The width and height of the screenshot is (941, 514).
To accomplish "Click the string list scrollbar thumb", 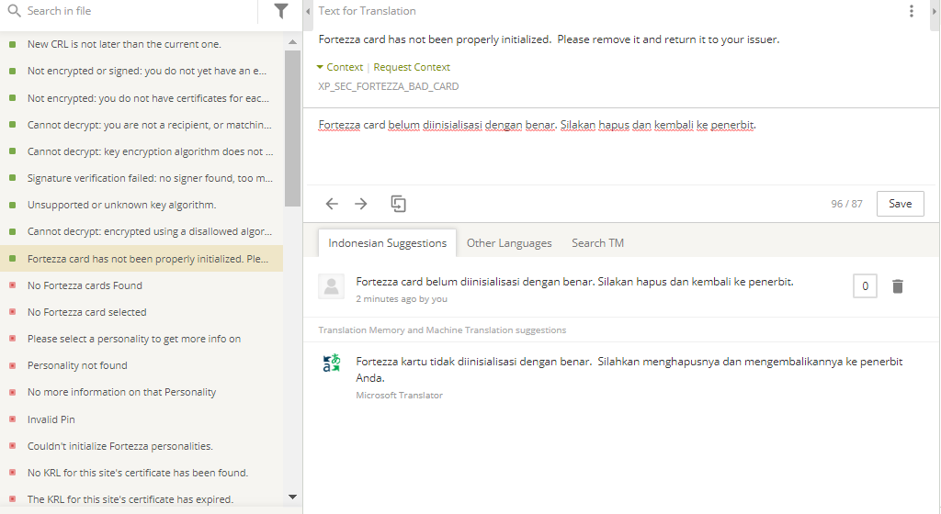I will click(292, 128).
